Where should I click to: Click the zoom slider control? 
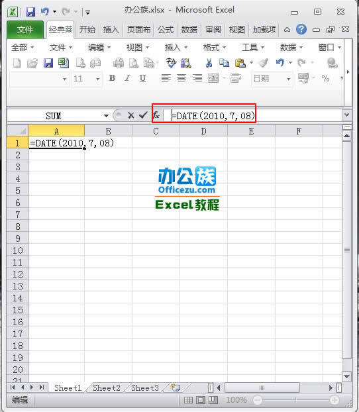(295, 400)
